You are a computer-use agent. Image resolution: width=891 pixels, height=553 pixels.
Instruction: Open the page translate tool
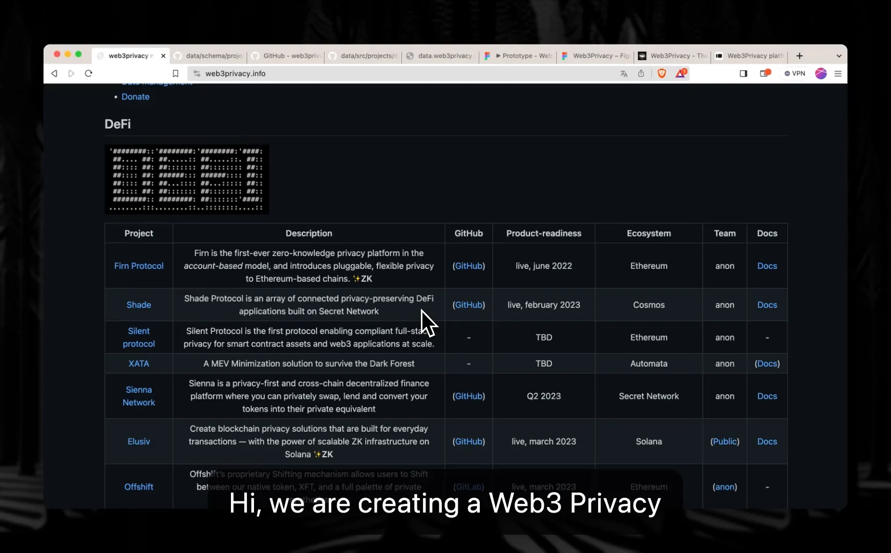pos(623,73)
